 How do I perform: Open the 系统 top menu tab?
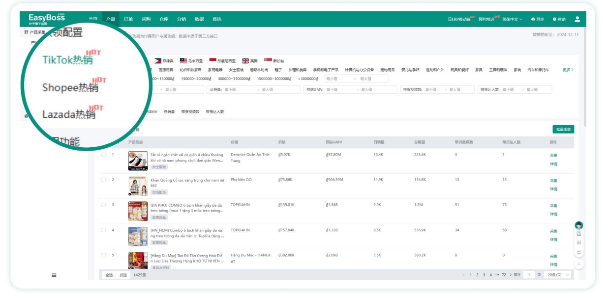pos(217,19)
